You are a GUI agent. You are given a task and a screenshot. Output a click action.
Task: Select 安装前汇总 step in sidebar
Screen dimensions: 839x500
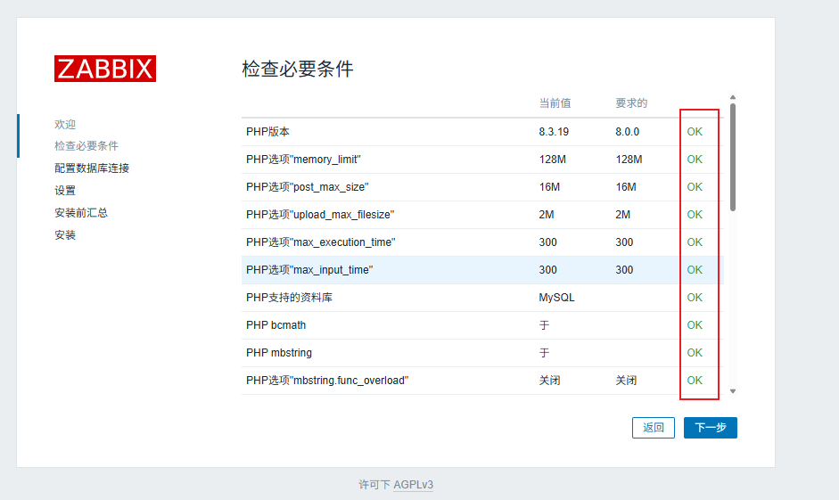pyautogui.click(x=81, y=213)
